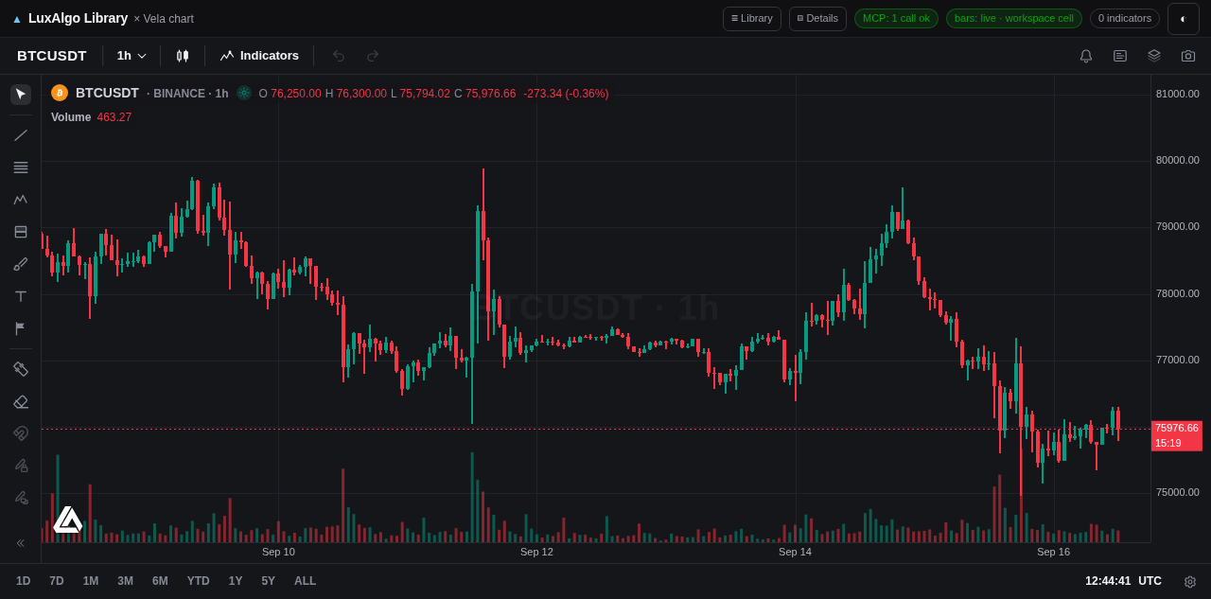Set range to 1M
Image resolution: width=1211 pixels, height=599 pixels.
tap(91, 581)
